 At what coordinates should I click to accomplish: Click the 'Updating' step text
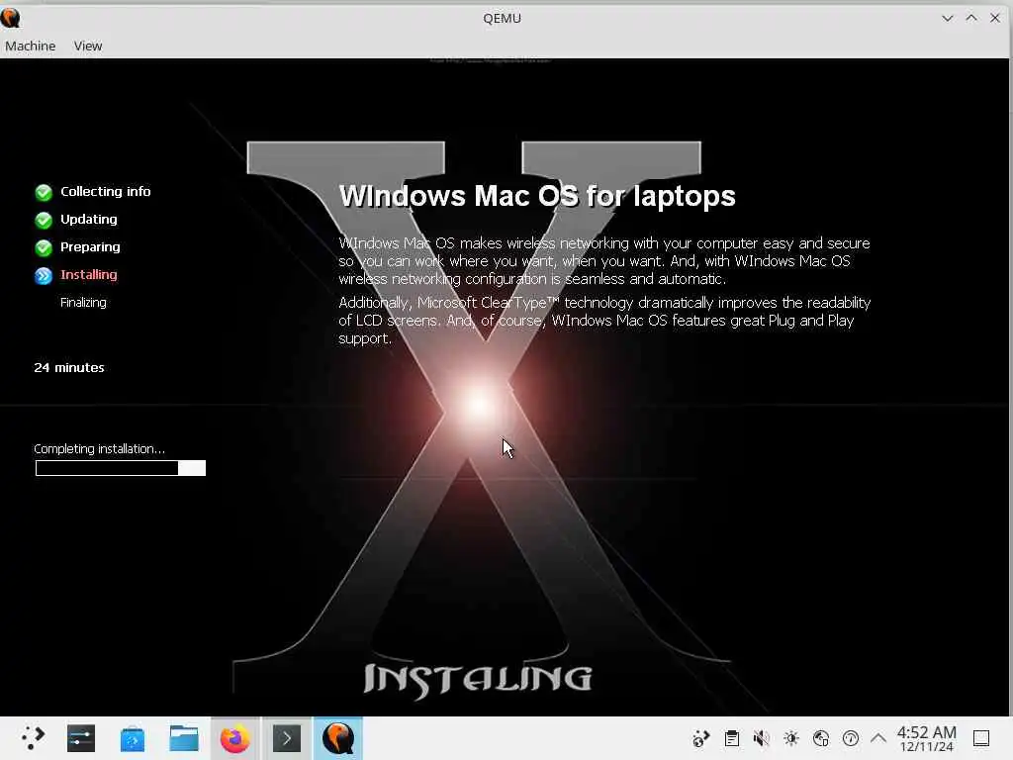(88, 219)
